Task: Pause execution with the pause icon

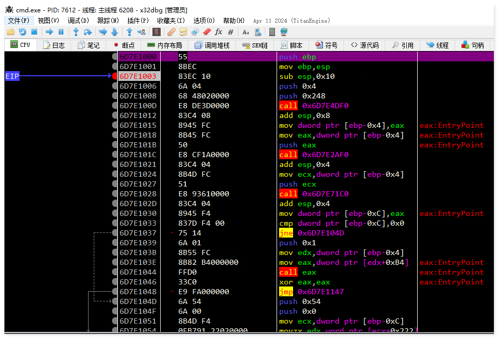Action: pos(61,32)
